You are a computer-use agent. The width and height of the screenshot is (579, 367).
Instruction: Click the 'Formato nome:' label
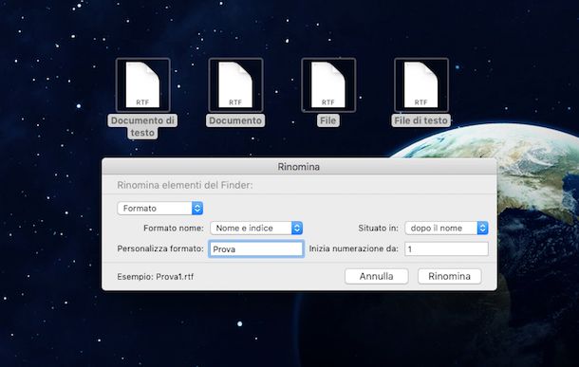coord(174,229)
